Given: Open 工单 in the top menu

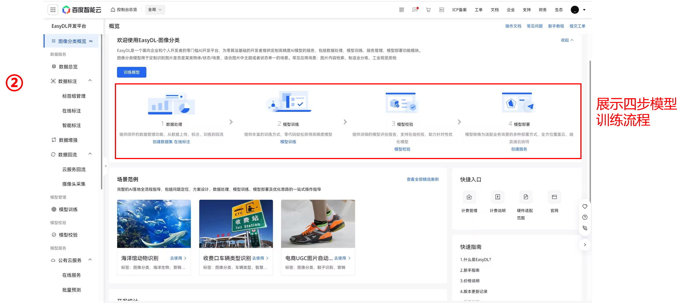Looking at the screenshot, I should [478, 10].
